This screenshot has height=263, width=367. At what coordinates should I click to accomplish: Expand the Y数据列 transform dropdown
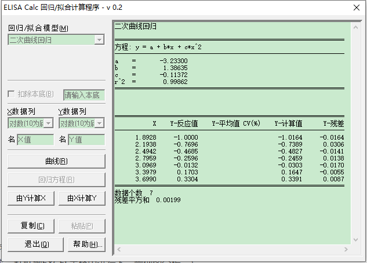100,123
